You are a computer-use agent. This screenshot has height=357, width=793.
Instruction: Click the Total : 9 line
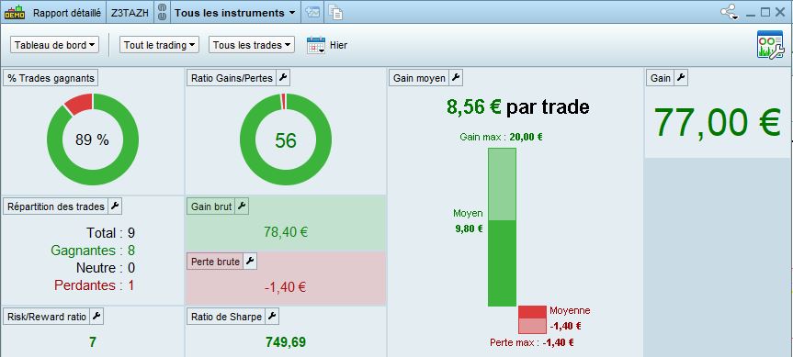(111, 233)
